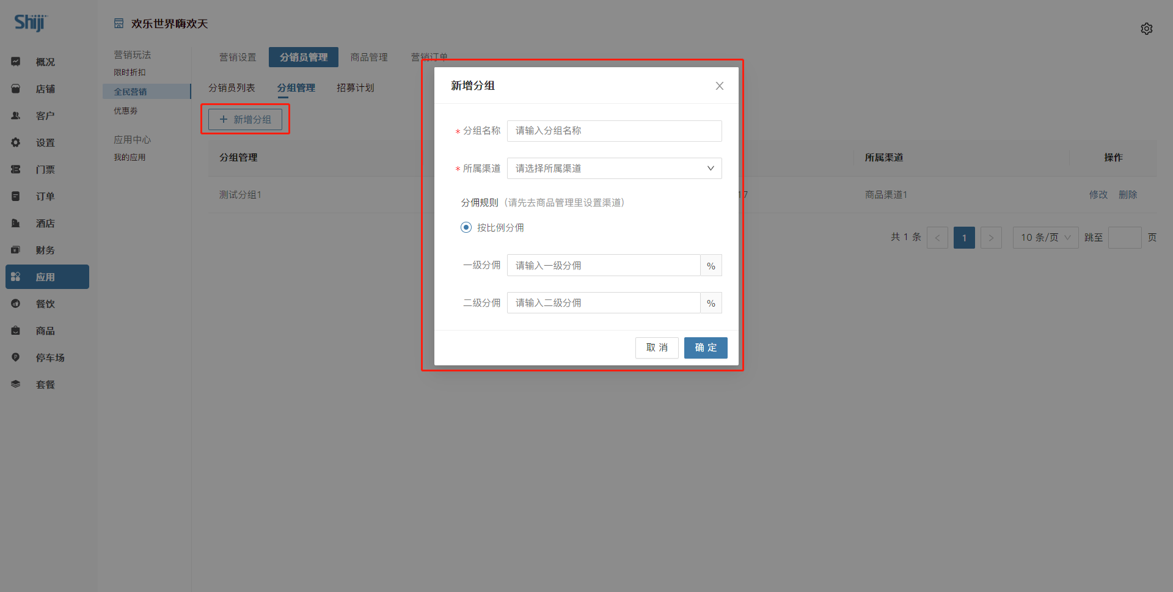The height and width of the screenshot is (592, 1173).
Task: Switch to 商品管理 tab
Action: [x=369, y=57]
